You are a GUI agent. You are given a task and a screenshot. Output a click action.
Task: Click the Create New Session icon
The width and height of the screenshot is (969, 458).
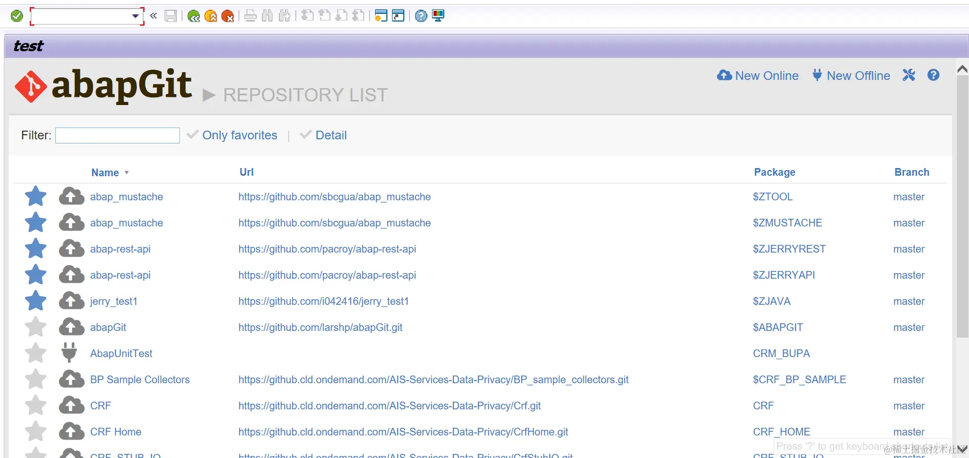click(x=381, y=16)
